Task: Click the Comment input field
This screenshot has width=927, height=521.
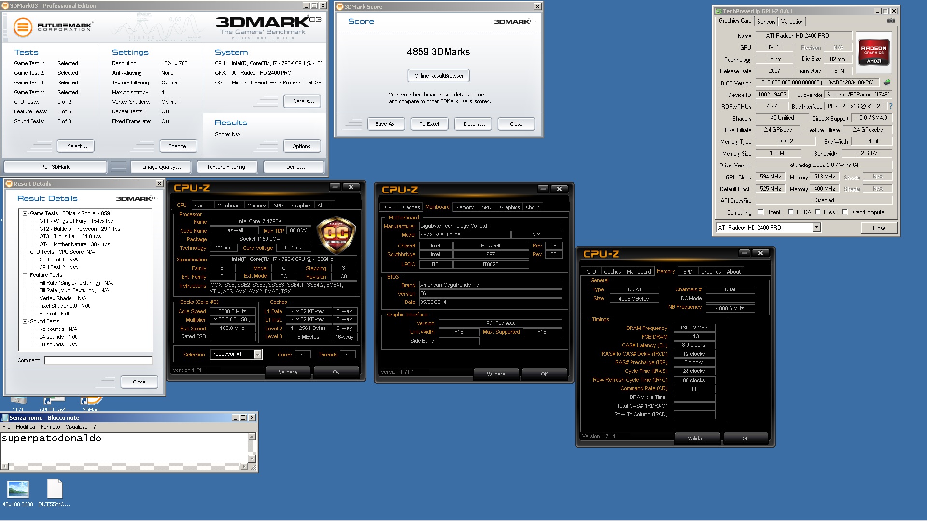Action: [98, 360]
